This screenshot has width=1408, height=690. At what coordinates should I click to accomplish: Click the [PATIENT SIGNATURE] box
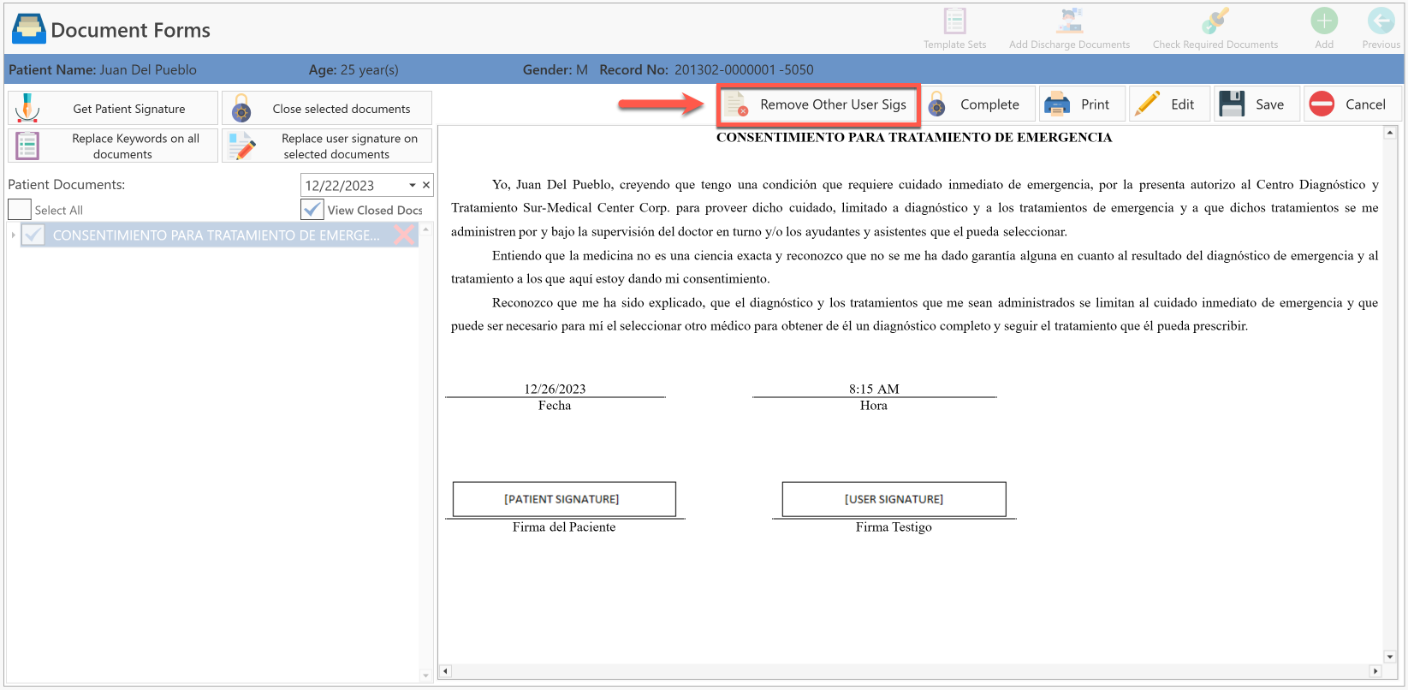[564, 499]
